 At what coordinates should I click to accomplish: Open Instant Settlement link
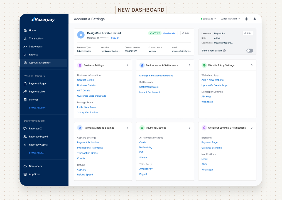point(150,92)
